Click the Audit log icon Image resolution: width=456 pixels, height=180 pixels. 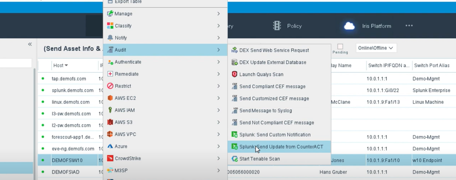click(110, 50)
